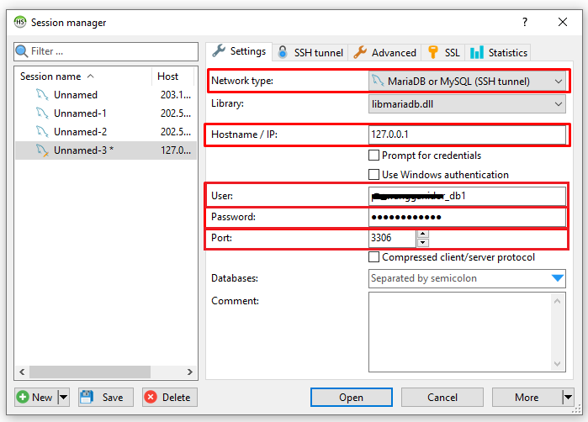Click the HeidiSQL logo in the title bar

20,22
